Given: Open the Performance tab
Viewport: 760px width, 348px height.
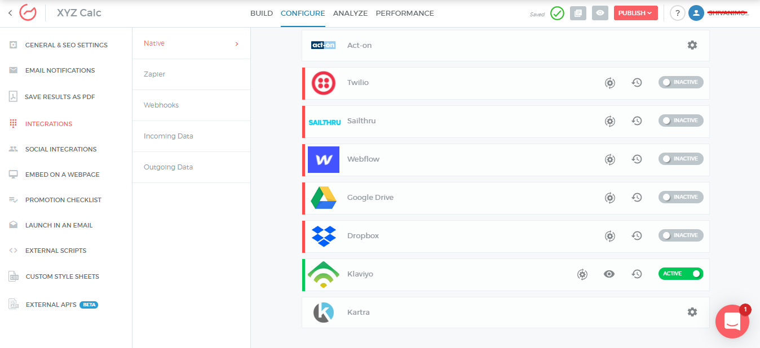Looking at the screenshot, I should click(x=405, y=13).
